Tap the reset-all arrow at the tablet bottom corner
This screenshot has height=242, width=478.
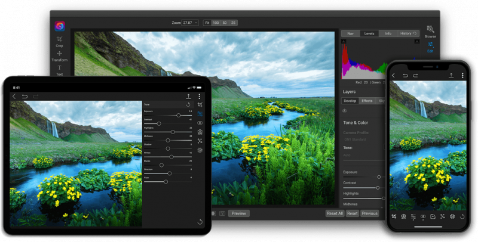tap(200, 222)
